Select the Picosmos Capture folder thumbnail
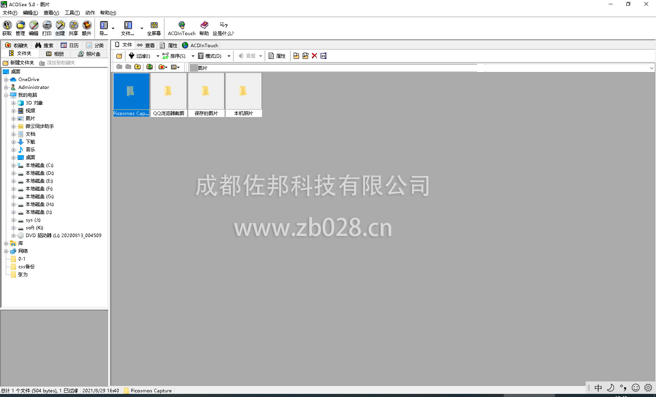This screenshot has height=397, width=656. [131, 95]
